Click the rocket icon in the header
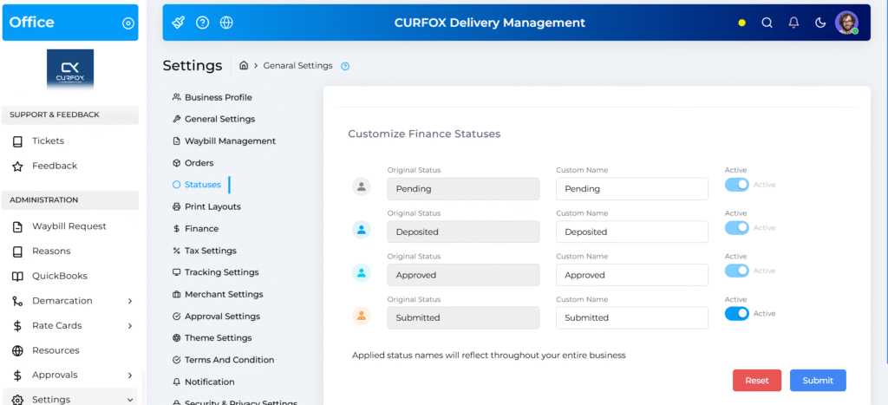 [179, 23]
